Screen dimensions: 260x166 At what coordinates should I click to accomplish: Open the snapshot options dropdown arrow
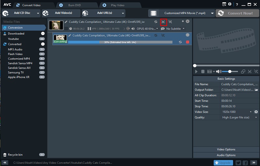(214, 72)
